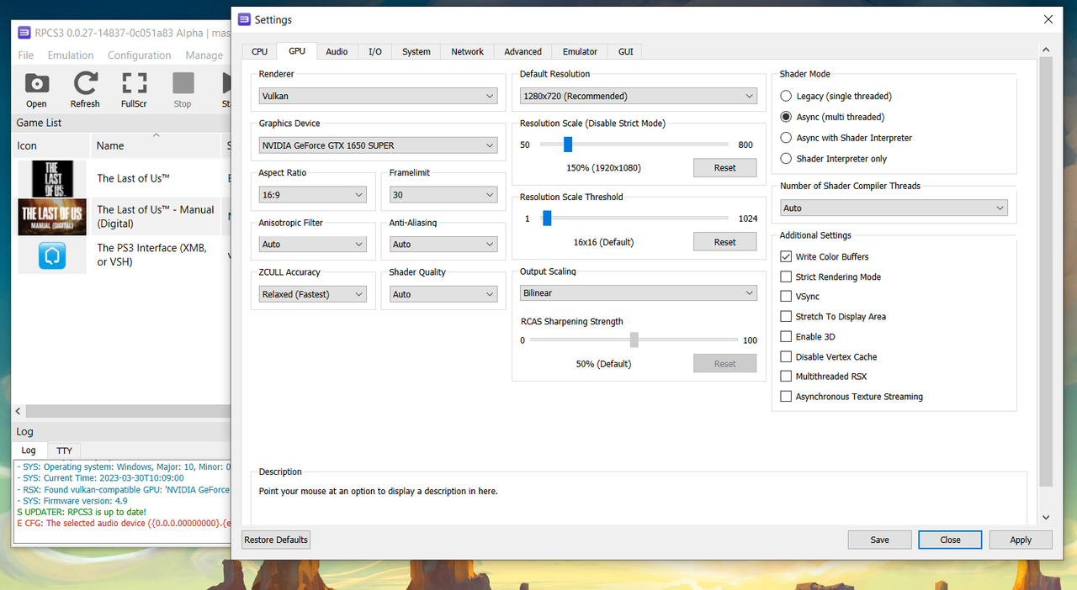The width and height of the screenshot is (1077, 590).
Task: Switch to the Emulator tab
Action: pos(580,52)
